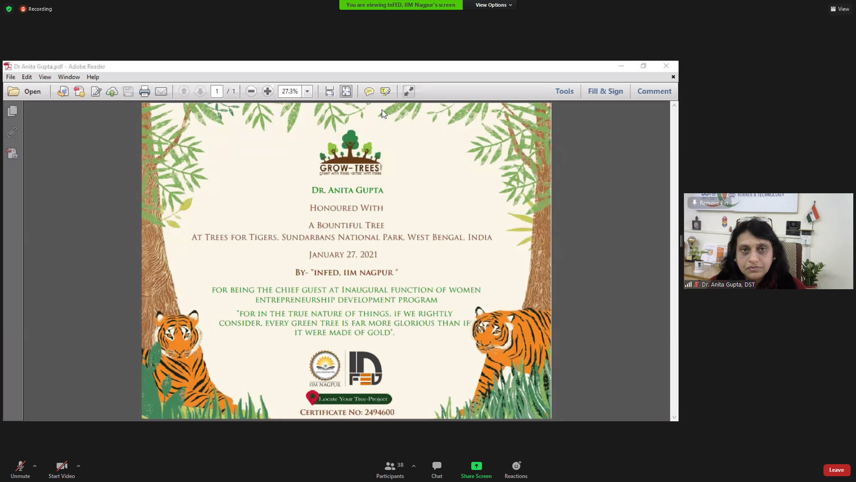This screenshot has width=856, height=482.
Task: Open the View menu in Adobe Reader
Action: coord(45,77)
